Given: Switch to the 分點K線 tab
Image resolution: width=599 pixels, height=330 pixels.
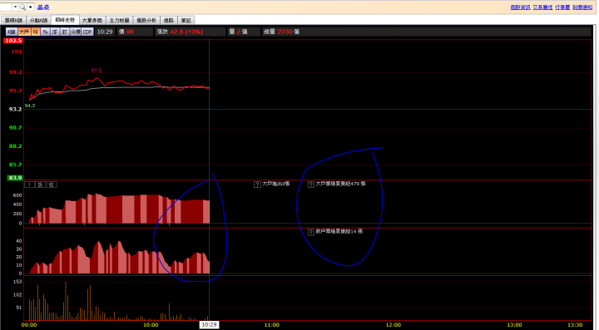Looking at the screenshot, I should (x=38, y=20).
